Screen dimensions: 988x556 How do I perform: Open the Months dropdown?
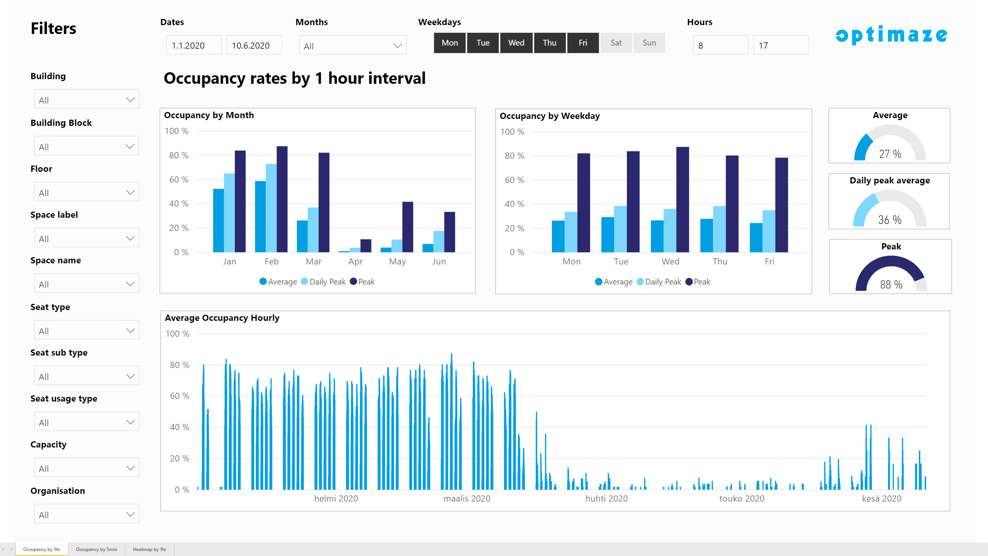click(x=352, y=46)
